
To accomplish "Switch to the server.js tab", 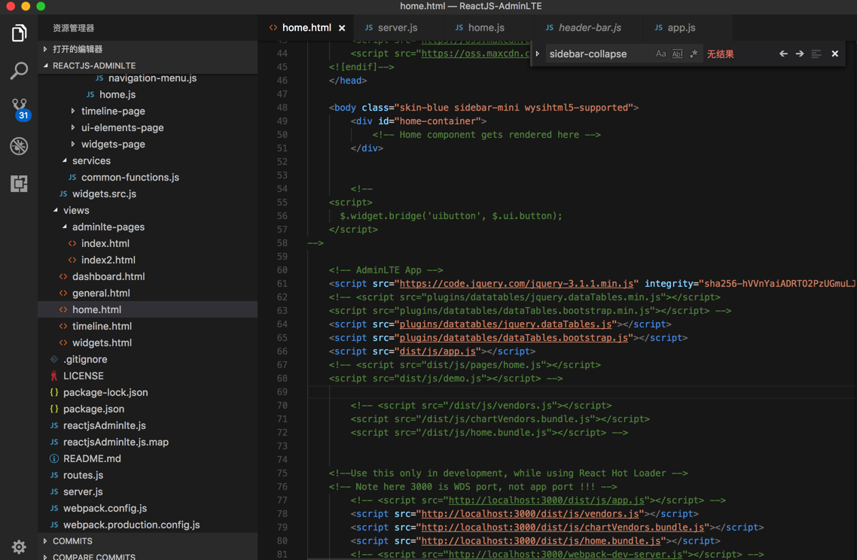I will tap(397, 28).
